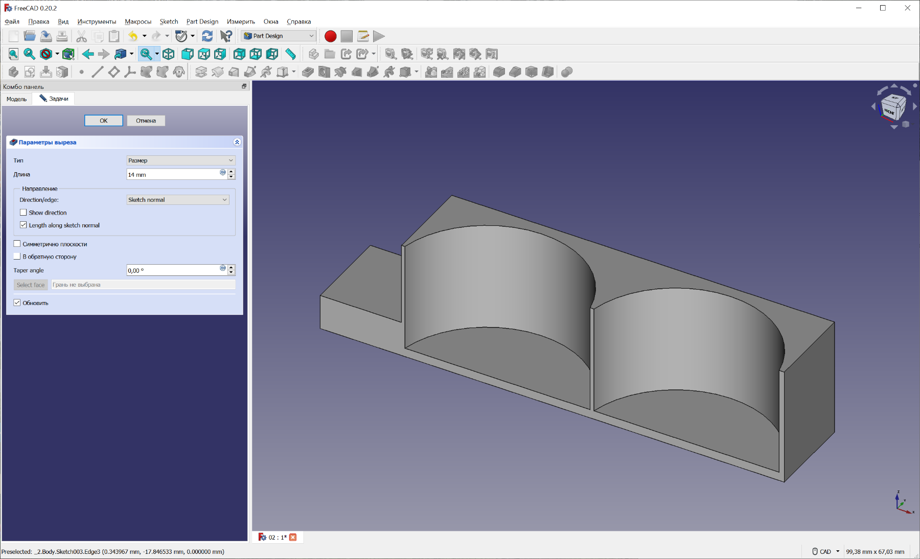Screen dimensions: 920x559
Task: Uncheck Length along sketch normal
Action: pyautogui.click(x=24, y=225)
